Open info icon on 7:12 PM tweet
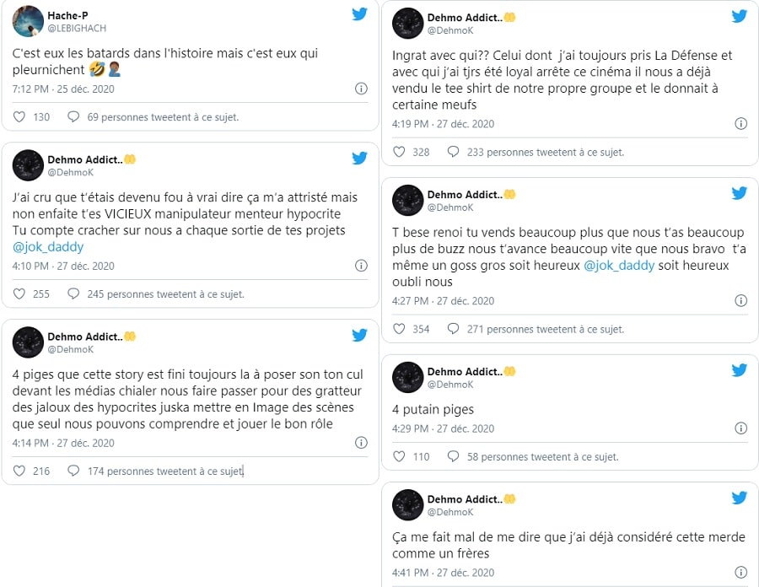The height and width of the screenshot is (587, 759). pyautogui.click(x=361, y=89)
